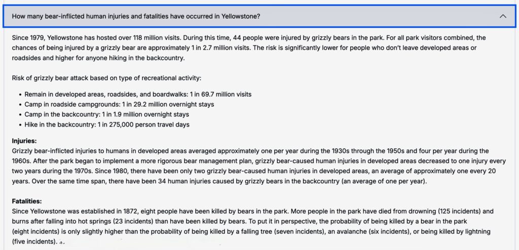Collapse the bear-inflicted injuries and fatalities question

point(136,16)
